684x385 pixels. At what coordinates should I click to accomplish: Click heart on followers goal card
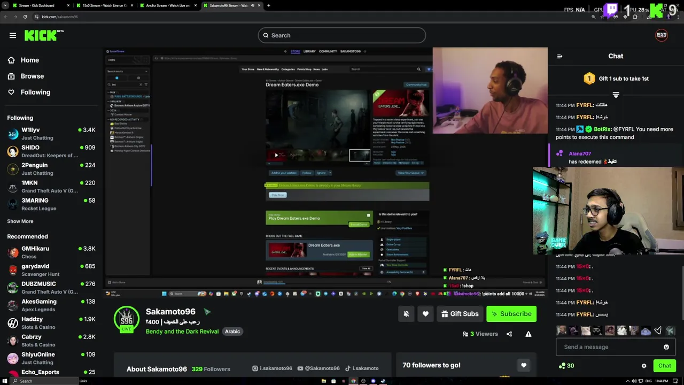point(524,365)
